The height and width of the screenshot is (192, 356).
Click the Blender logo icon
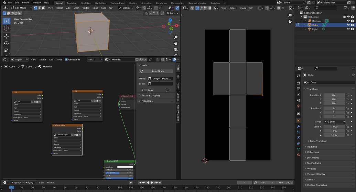click(4, 2)
